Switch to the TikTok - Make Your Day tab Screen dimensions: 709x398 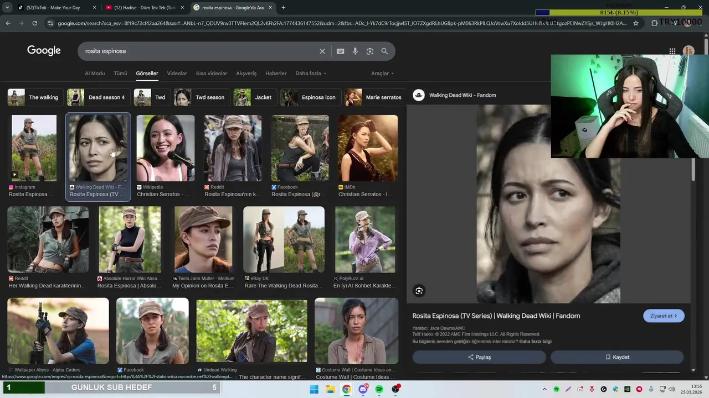coord(53,8)
